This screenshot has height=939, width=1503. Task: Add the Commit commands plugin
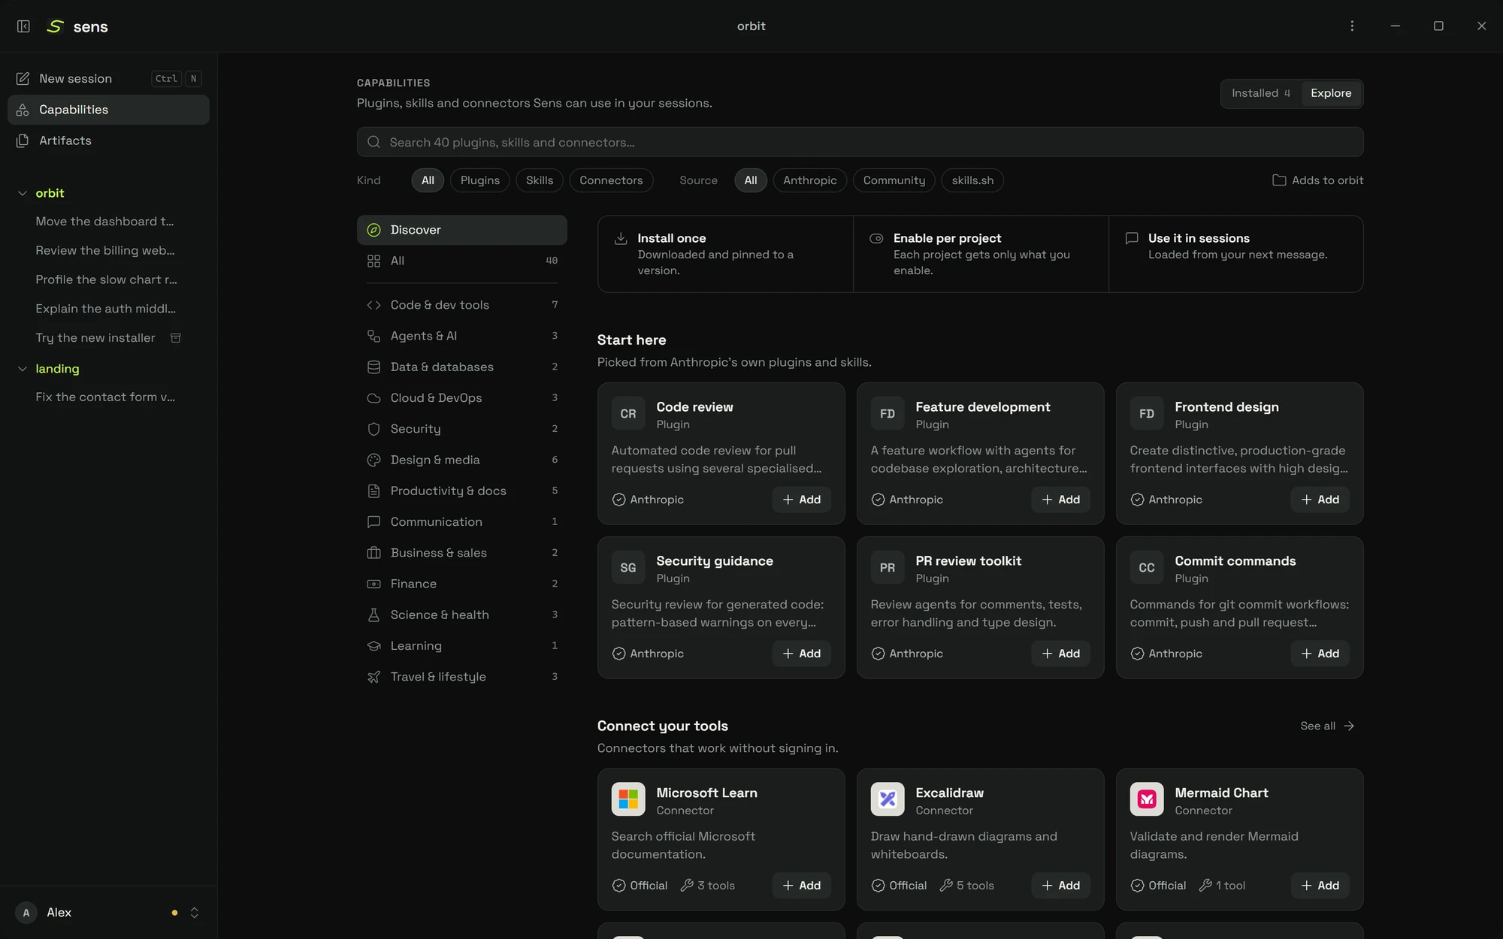click(x=1320, y=654)
